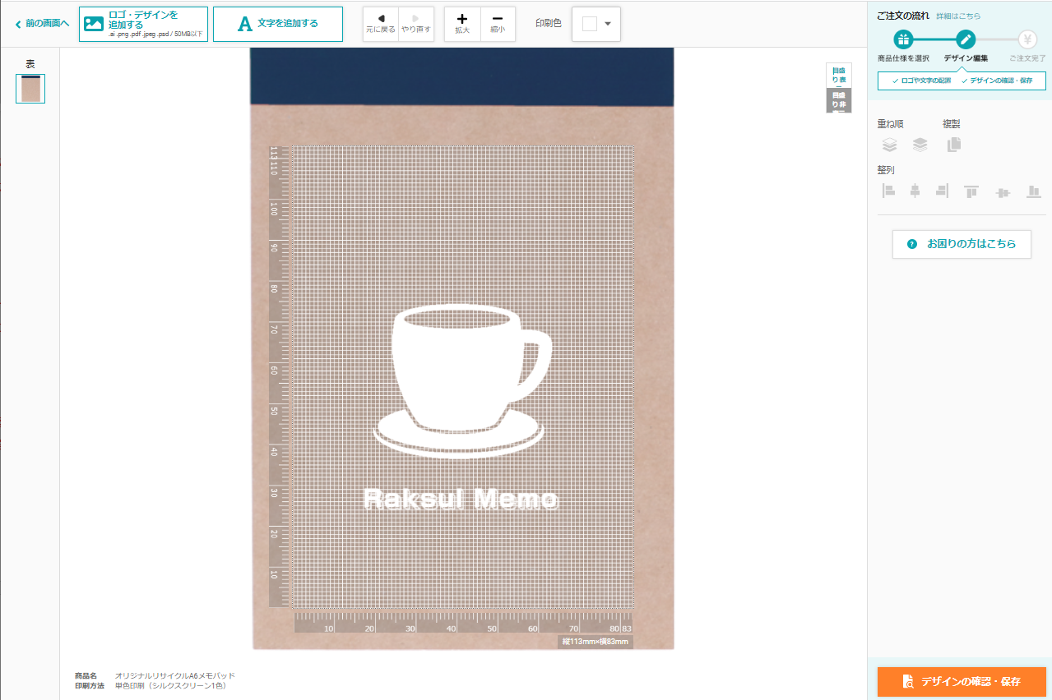Align objects to bottom edge

(1034, 191)
